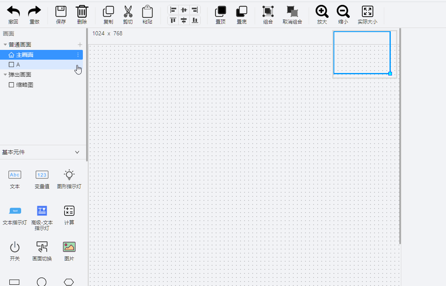Click the 粘贴 clipboard icon
This screenshot has width=446, height=286.
[147, 12]
